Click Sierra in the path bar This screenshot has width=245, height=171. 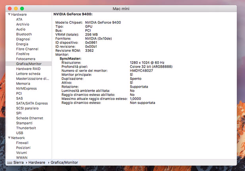point(19,163)
